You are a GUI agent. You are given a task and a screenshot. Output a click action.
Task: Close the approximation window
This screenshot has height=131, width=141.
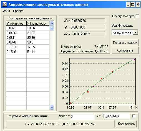(138, 4)
